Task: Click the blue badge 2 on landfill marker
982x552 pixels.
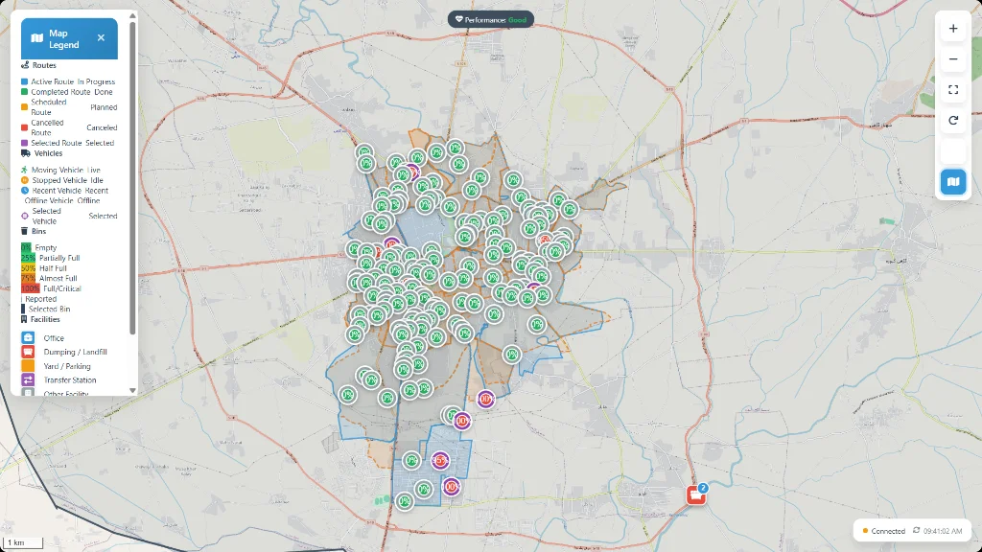Action: pyautogui.click(x=703, y=488)
